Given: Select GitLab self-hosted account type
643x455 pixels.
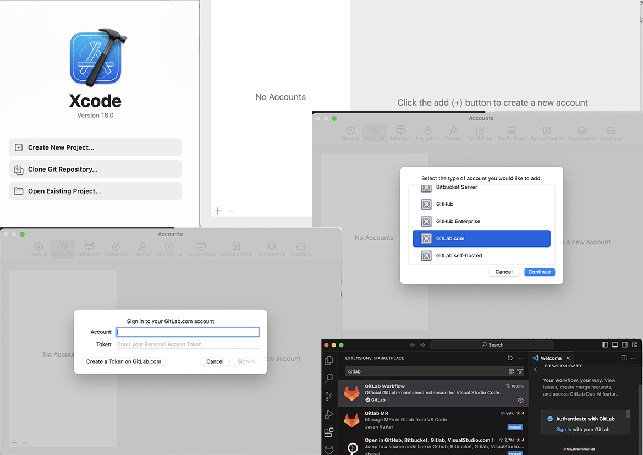Looking at the screenshot, I should (x=481, y=256).
